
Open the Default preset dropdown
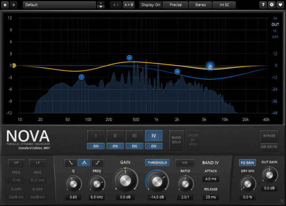click(x=59, y=5)
